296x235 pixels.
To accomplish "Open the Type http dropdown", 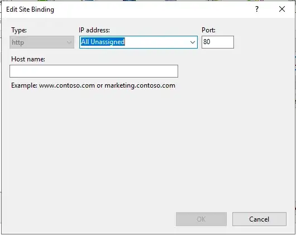I will pyautogui.click(x=42, y=42).
